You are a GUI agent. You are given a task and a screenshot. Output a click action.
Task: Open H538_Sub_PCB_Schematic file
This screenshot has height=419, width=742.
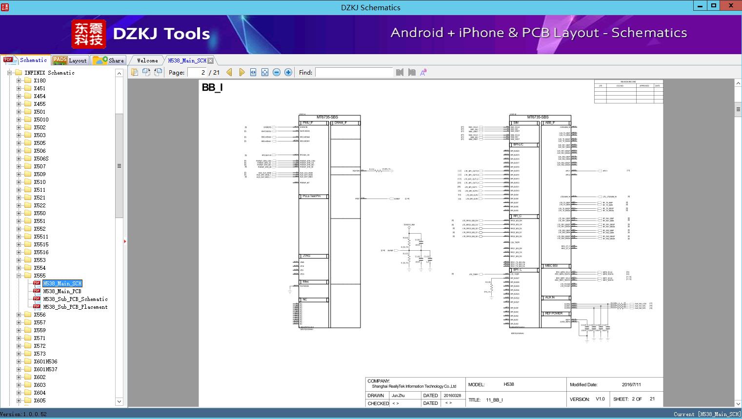point(75,299)
